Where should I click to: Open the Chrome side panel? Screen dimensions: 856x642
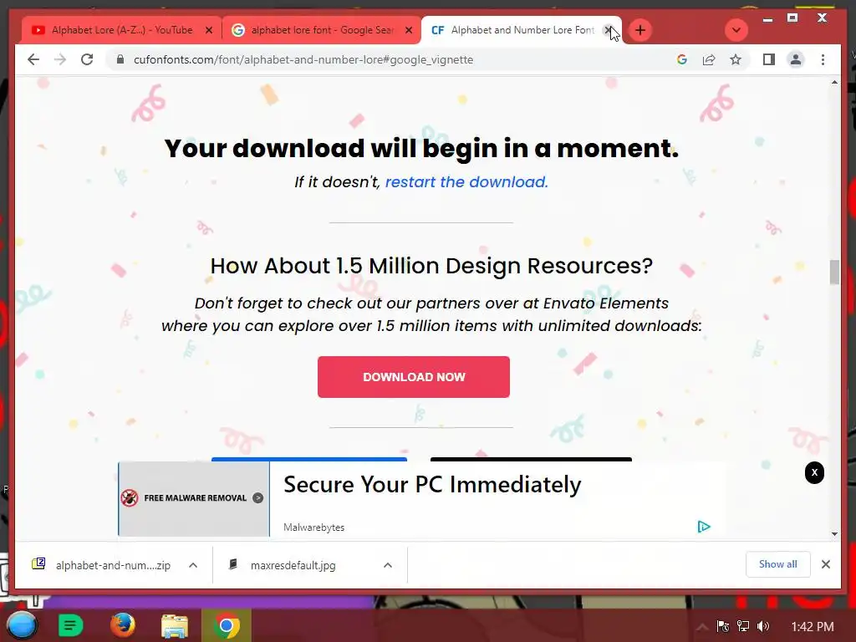pyautogui.click(x=769, y=59)
